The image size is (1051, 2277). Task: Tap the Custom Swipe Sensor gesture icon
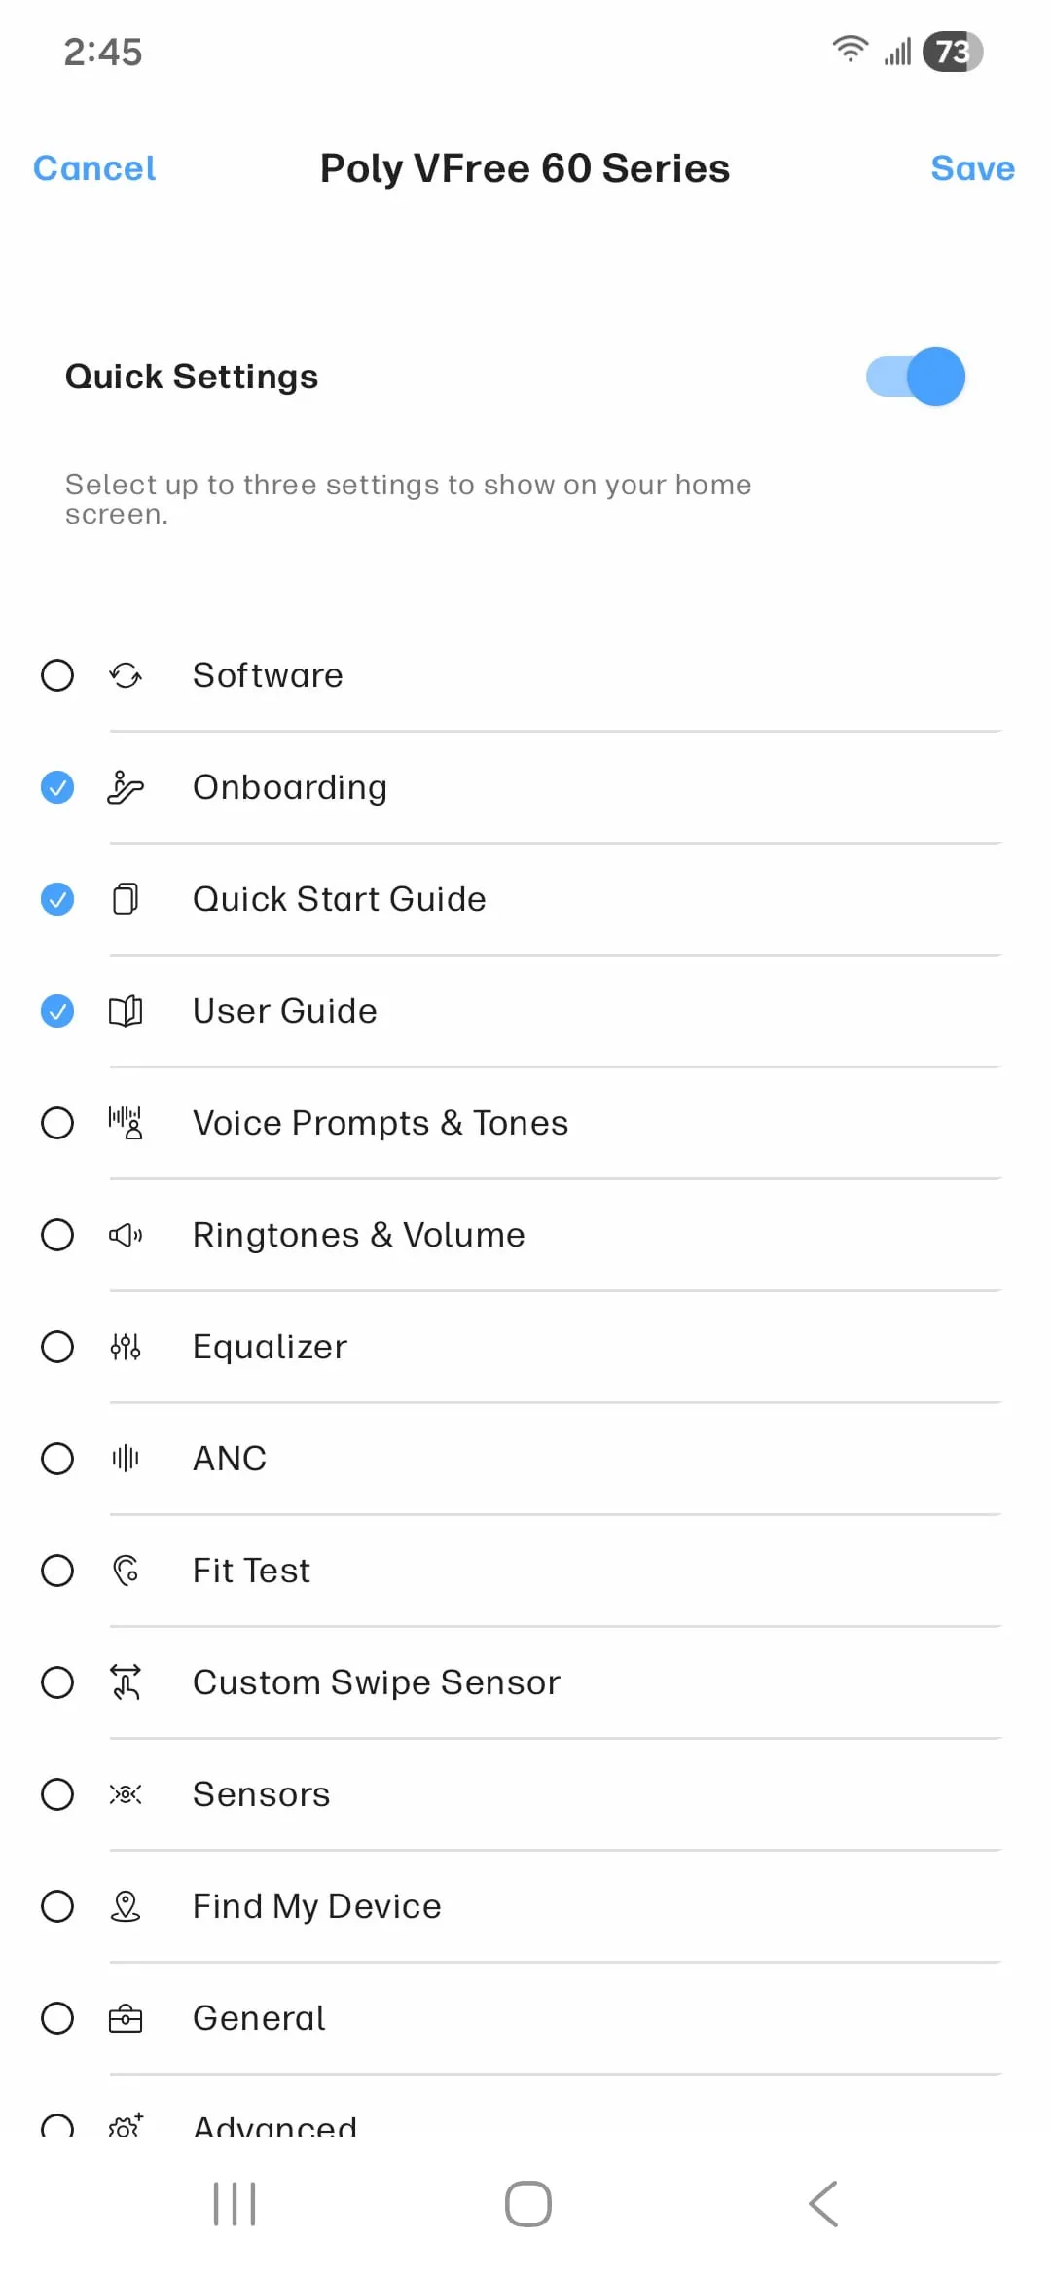pos(126,1682)
